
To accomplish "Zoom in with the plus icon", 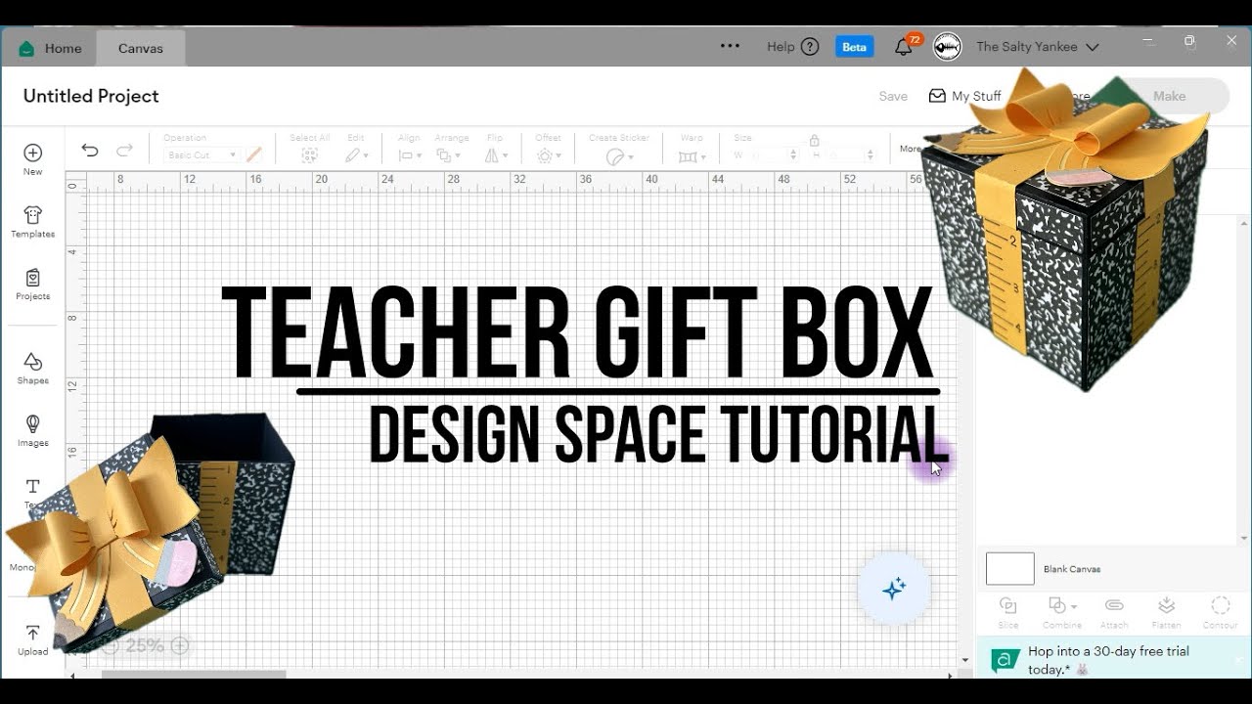I will click(x=180, y=645).
